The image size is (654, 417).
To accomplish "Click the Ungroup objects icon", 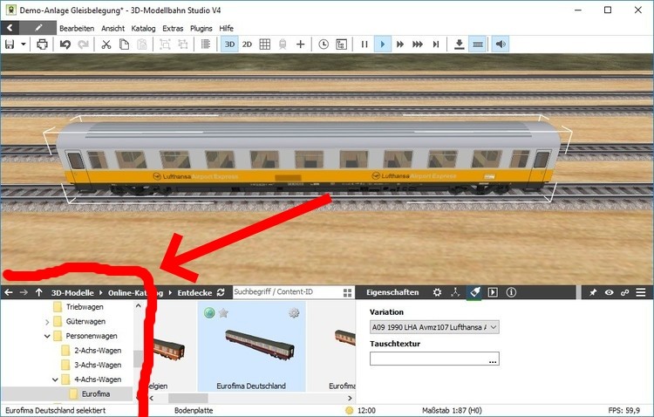I will click(x=183, y=44).
